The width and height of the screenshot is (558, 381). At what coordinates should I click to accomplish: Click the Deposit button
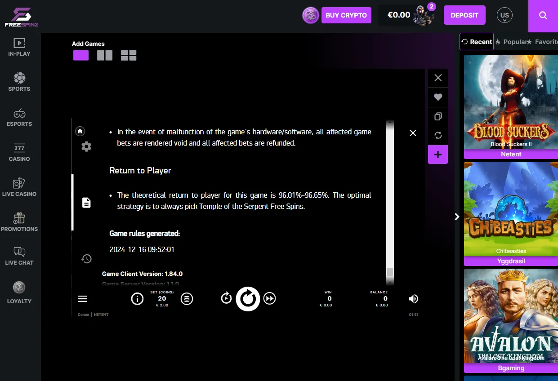[464, 15]
